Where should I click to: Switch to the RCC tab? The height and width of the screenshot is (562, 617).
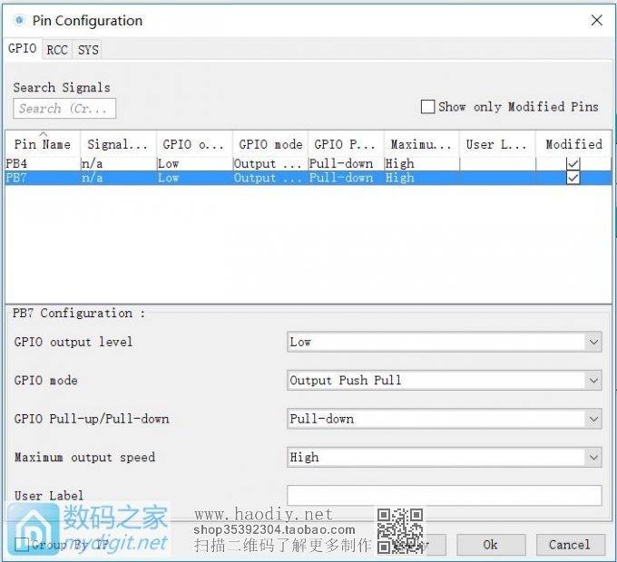57,50
